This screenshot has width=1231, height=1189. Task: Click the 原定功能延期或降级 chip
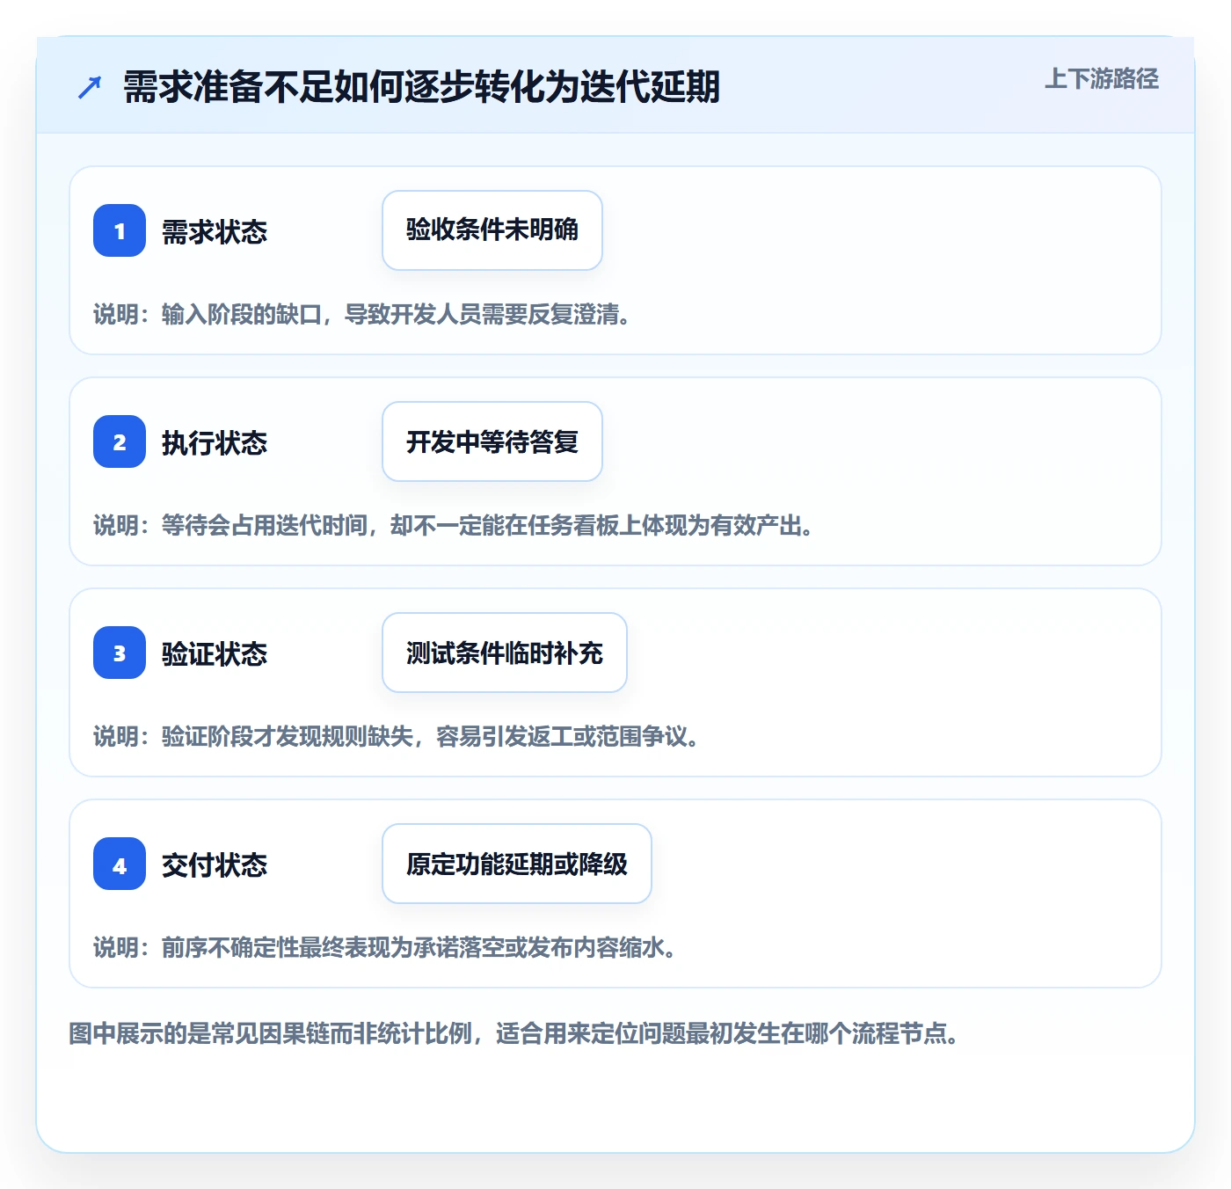coord(517,864)
